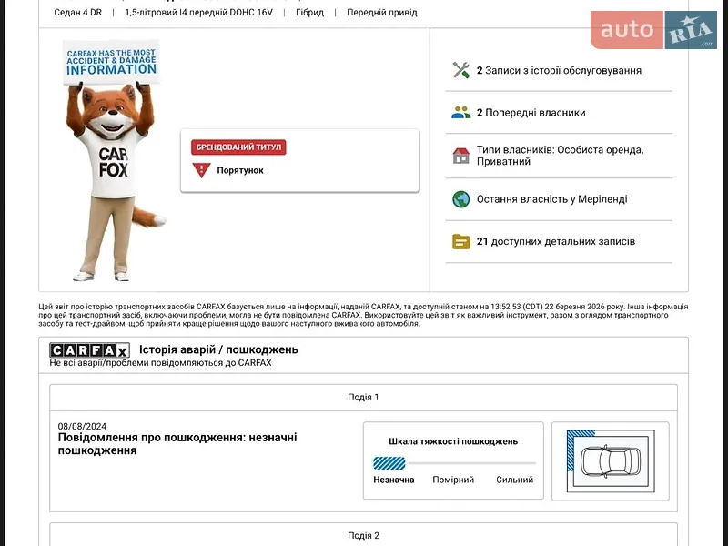The height and width of the screenshot is (546, 728).
Task: Click the Брендований титул red badge
Action: [238, 147]
